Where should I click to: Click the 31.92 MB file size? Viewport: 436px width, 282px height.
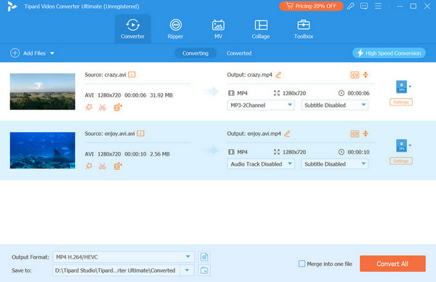(161, 95)
